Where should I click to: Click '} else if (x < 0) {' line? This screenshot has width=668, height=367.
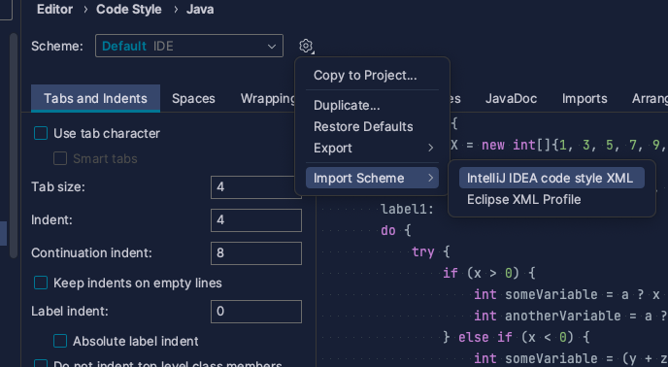(x=517, y=337)
